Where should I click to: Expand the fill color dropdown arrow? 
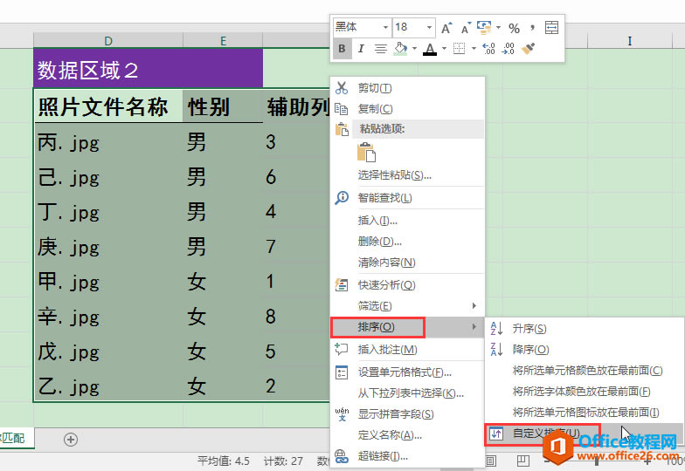[414, 49]
